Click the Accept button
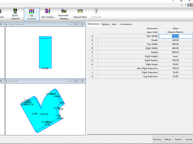This screenshot has width=193, height=144. (189, 139)
